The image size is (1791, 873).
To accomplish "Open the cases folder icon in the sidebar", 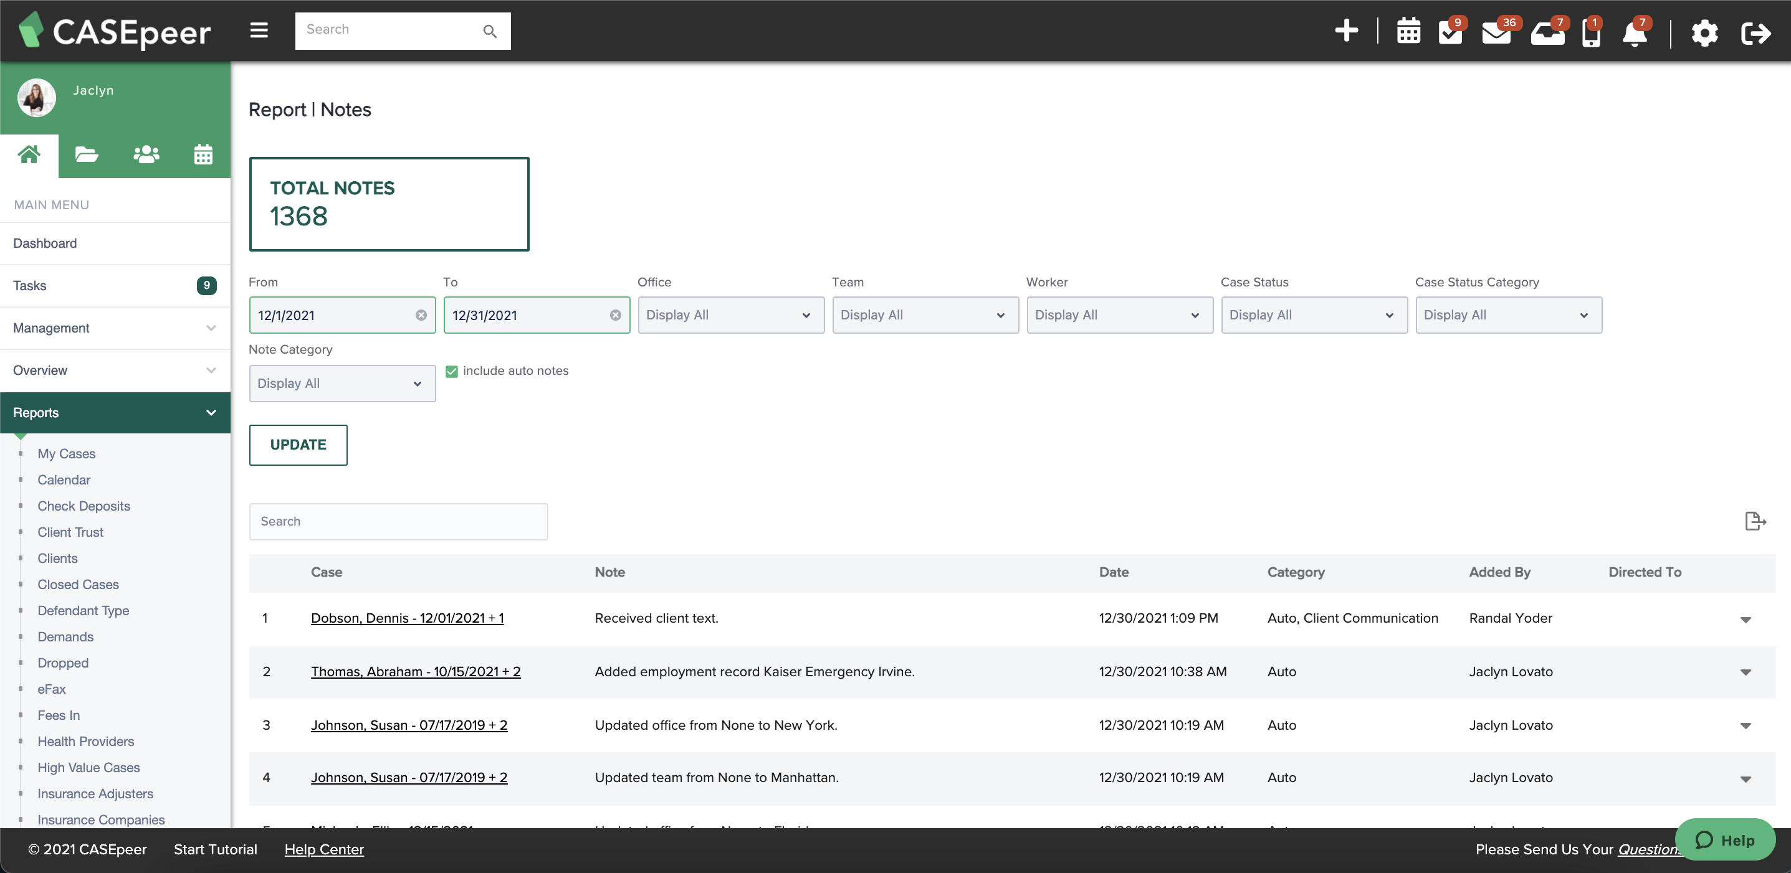I will (86, 154).
